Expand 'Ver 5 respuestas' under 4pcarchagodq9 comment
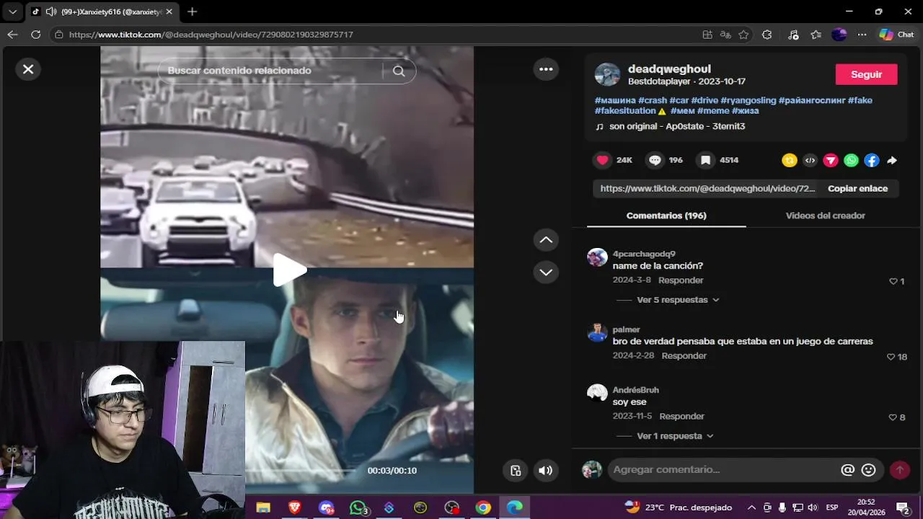 point(678,300)
